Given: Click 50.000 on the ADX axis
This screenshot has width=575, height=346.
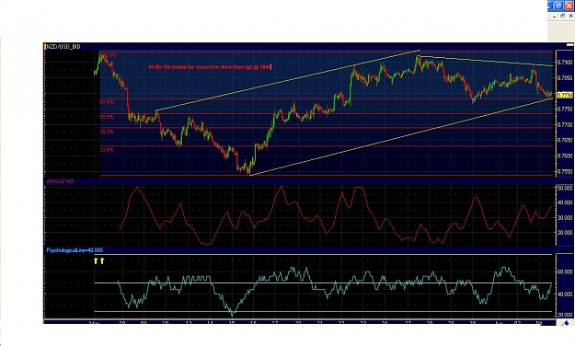Looking at the screenshot, I should click(x=565, y=188).
